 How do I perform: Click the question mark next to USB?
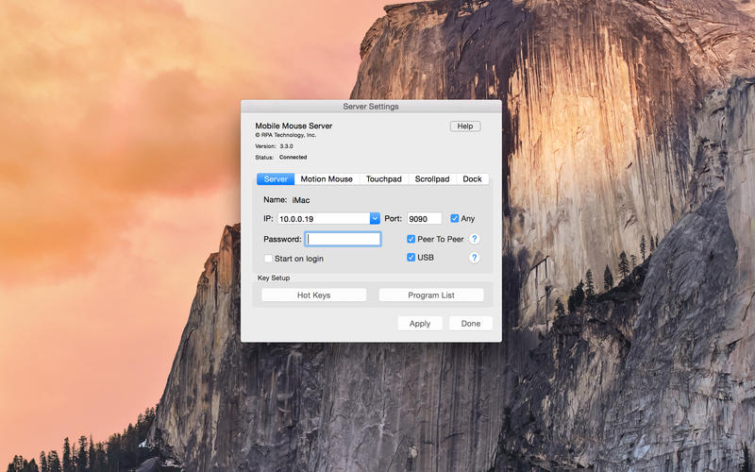click(475, 258)
